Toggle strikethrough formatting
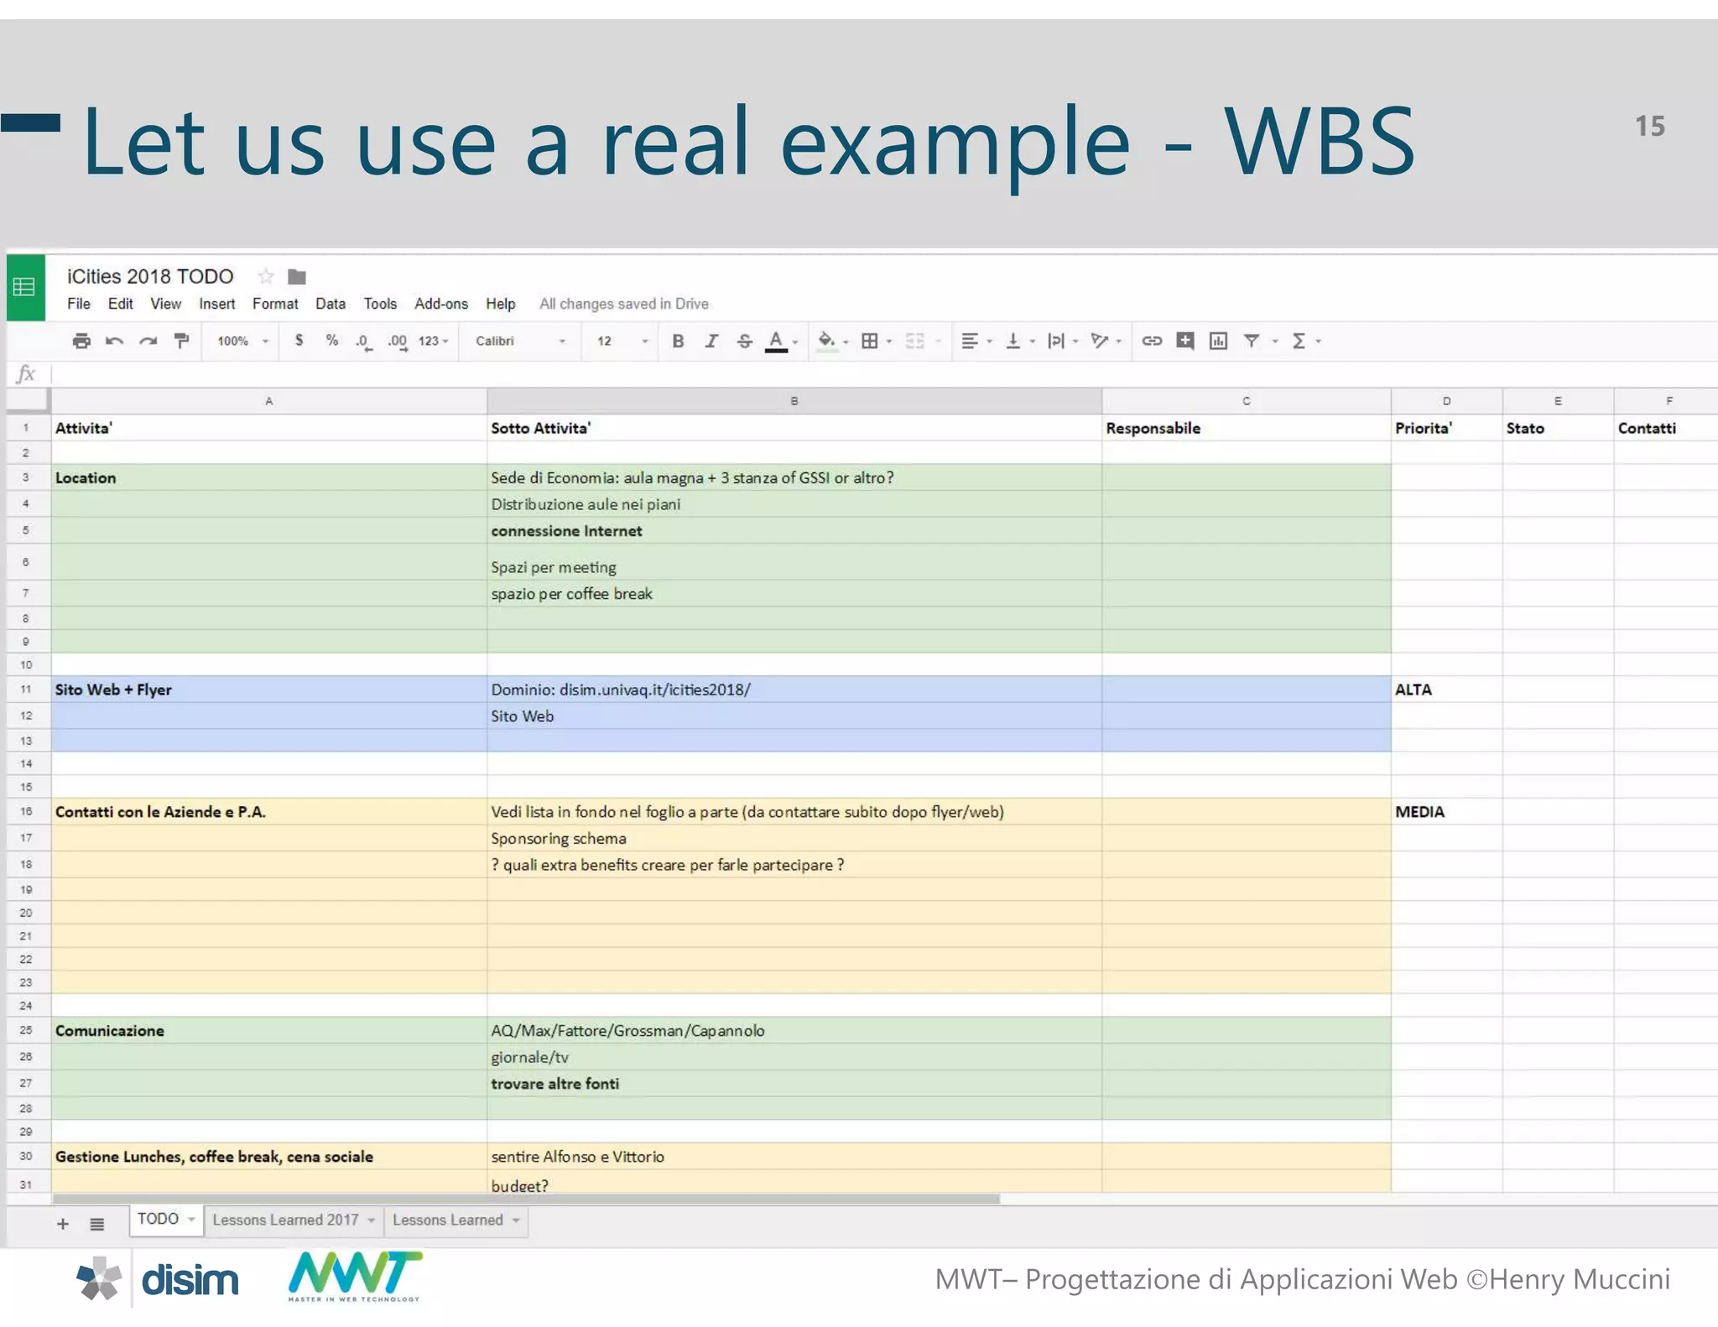This screenshot has height=1327, width=1718. [x=744, y=341]
